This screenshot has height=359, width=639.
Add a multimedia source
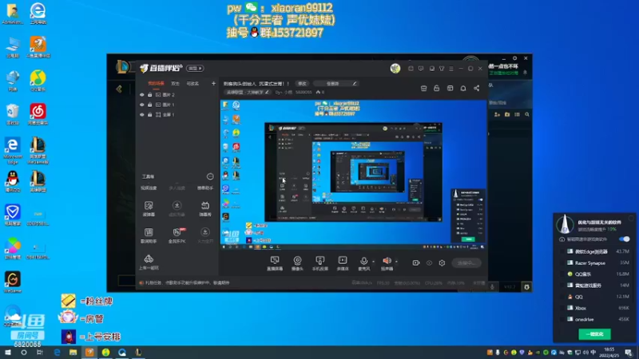click(343, 263)
